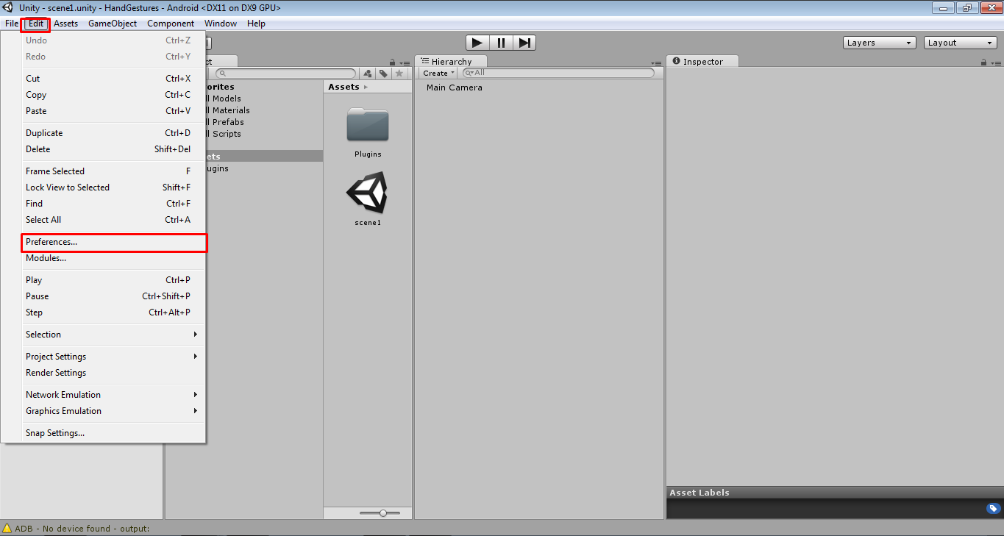Choose Preferences... from the Edit menu
The image size is (1004, 536).
(x=114, y=242)
